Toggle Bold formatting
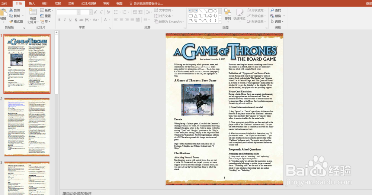372x195 pixels. tap(59, 20)
